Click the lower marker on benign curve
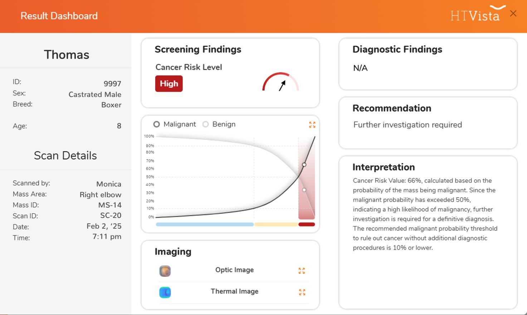Image resolution: width=527 pixels, height=315 pixels. pos(304,190)
